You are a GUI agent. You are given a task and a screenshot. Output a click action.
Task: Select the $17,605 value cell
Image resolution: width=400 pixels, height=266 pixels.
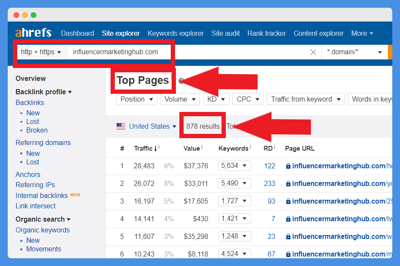196,201
